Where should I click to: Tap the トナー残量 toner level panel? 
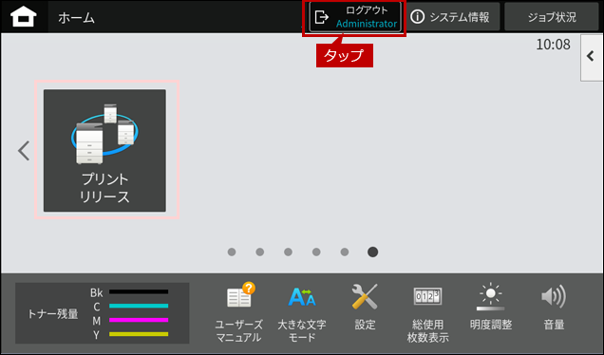pos(102,313)
